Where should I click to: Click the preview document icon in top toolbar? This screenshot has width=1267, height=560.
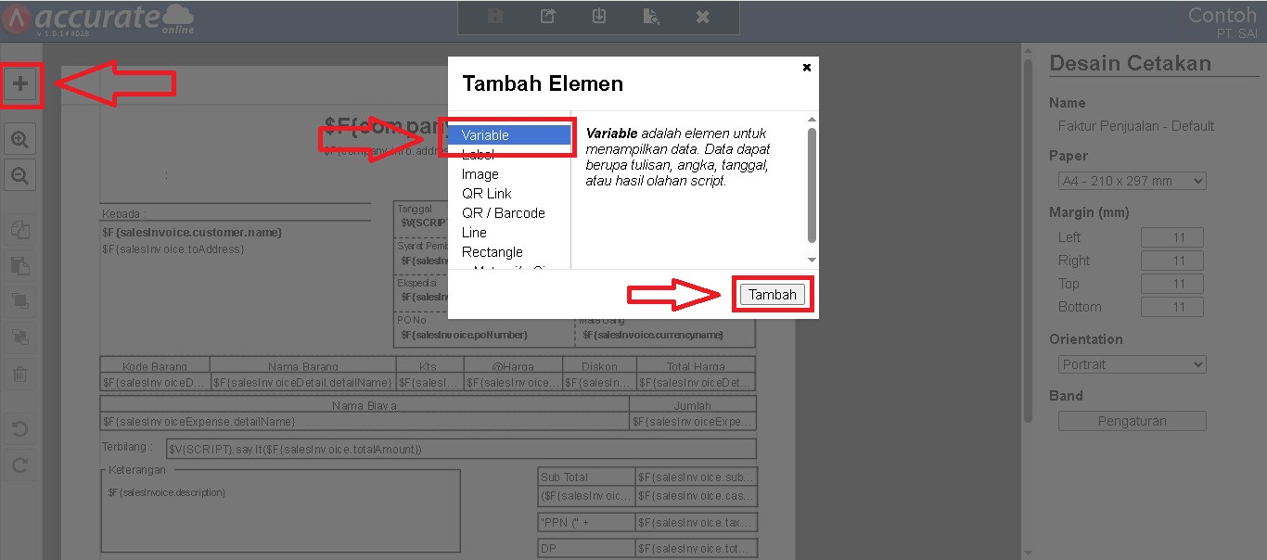pyautogui.click(x=651, y=17)
